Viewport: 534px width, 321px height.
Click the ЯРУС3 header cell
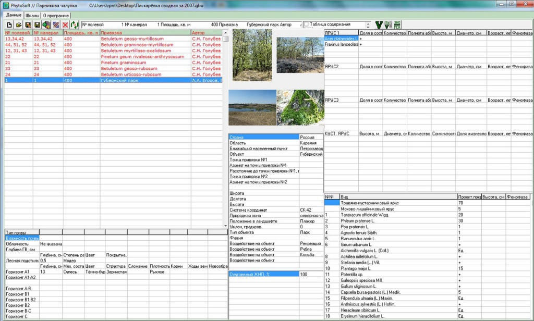341,100
